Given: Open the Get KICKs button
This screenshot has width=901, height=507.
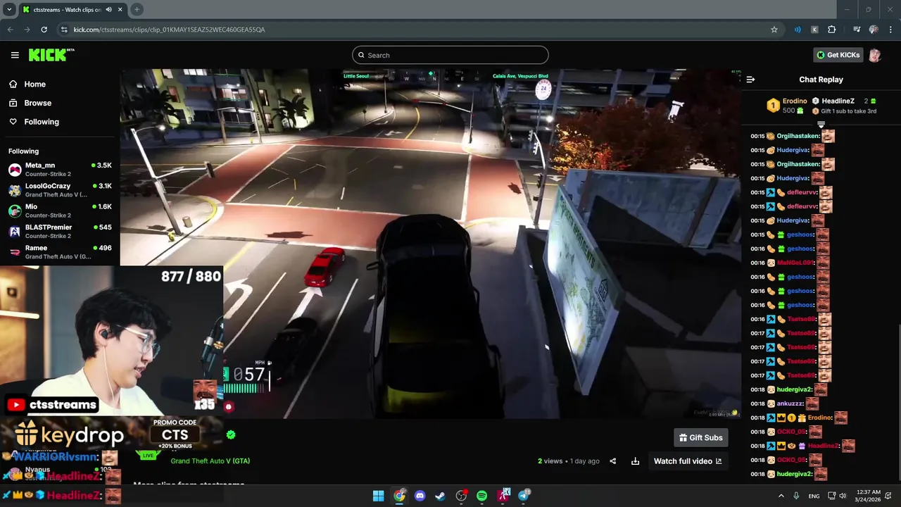Looking at the screenshot, I should coord(838,55).
